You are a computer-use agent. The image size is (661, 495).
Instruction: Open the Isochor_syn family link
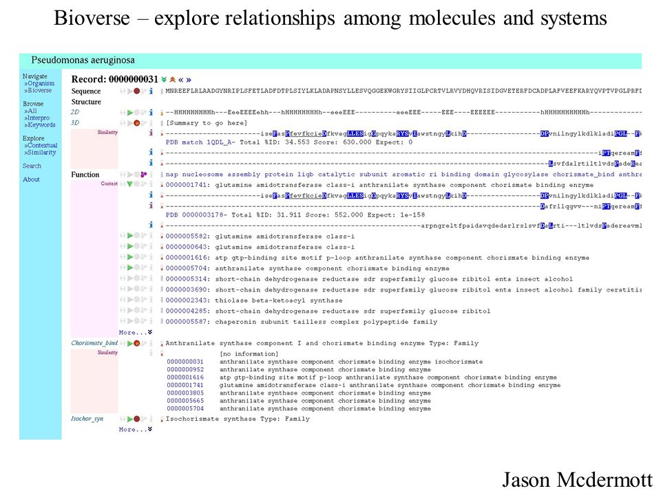click(87, 419)
